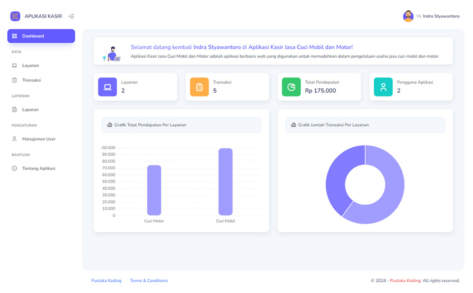Open the Pustaka Koding footer link

[x=106, y=281]
